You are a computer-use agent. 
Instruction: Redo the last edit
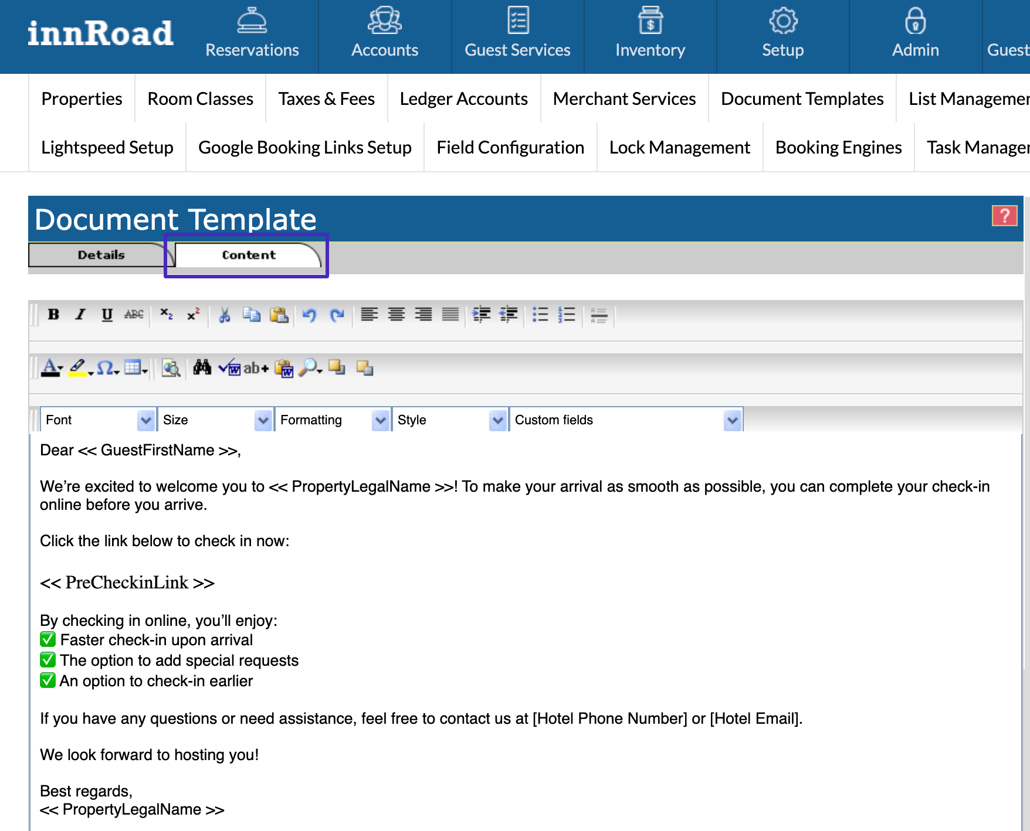[x=337, y=315]
